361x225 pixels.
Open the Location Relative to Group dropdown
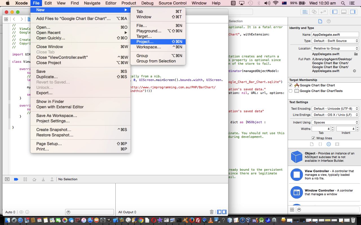click(335, 48)
